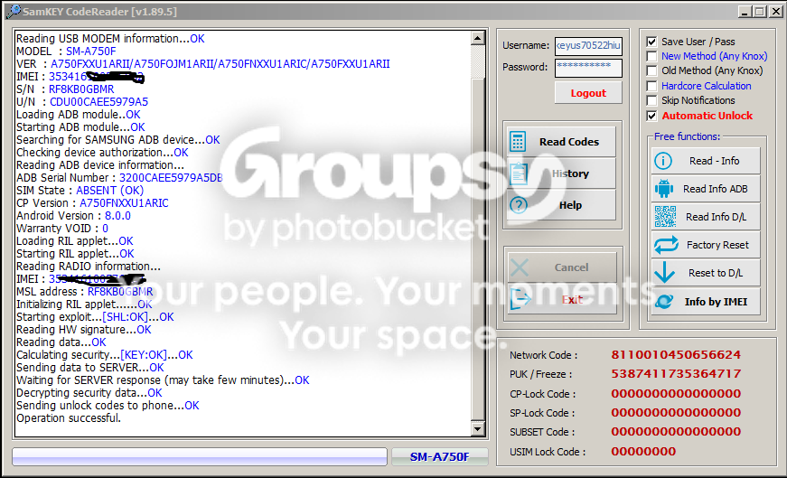This screenshot has width=787, height=478.
Task: Click the QR code icon for Read Info D/L
Action: [665, 216]
